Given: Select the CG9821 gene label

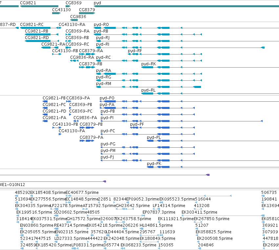Looking at the screenshot, I should [x=28, y=3].
